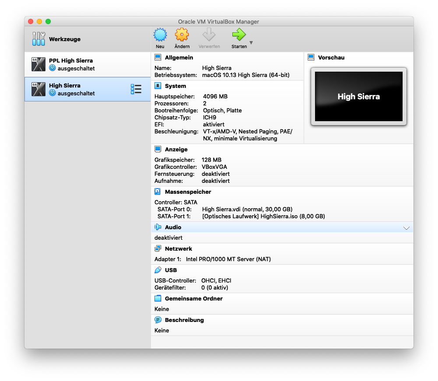438x381 pixels.
Task: Start the VM with the green Starten arrow
Action: point(239,35)
